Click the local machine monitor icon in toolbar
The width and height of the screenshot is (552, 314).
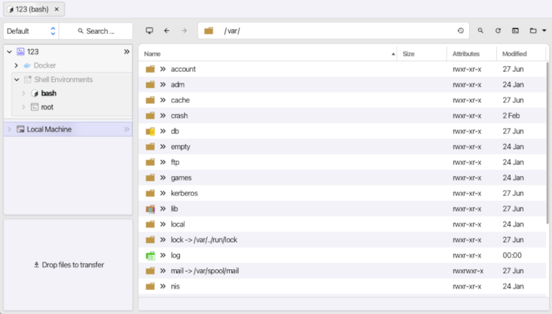[149, 31]
